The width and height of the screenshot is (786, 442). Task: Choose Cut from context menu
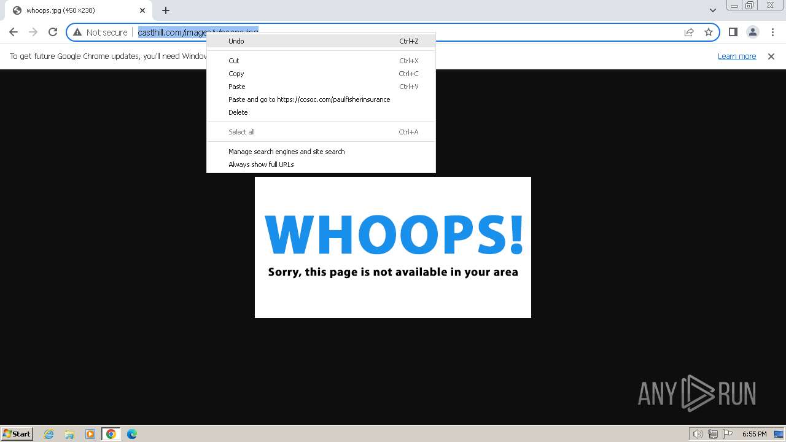(321, 61)
